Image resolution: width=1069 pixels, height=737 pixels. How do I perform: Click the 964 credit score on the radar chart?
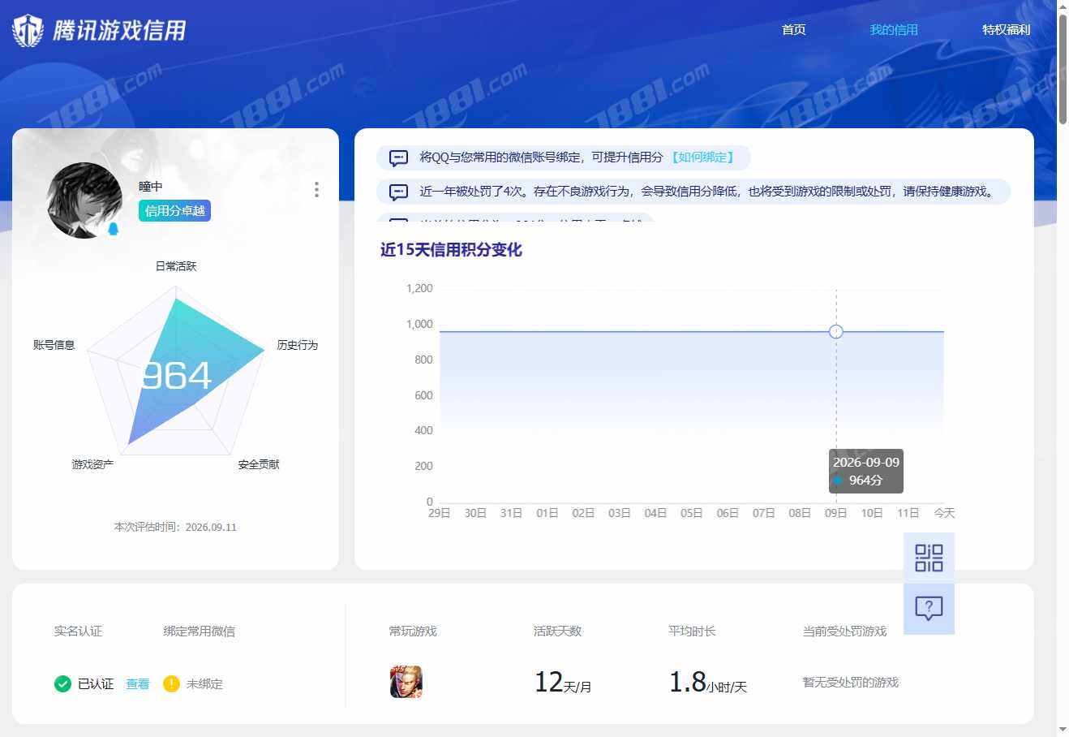click(176, 376)
